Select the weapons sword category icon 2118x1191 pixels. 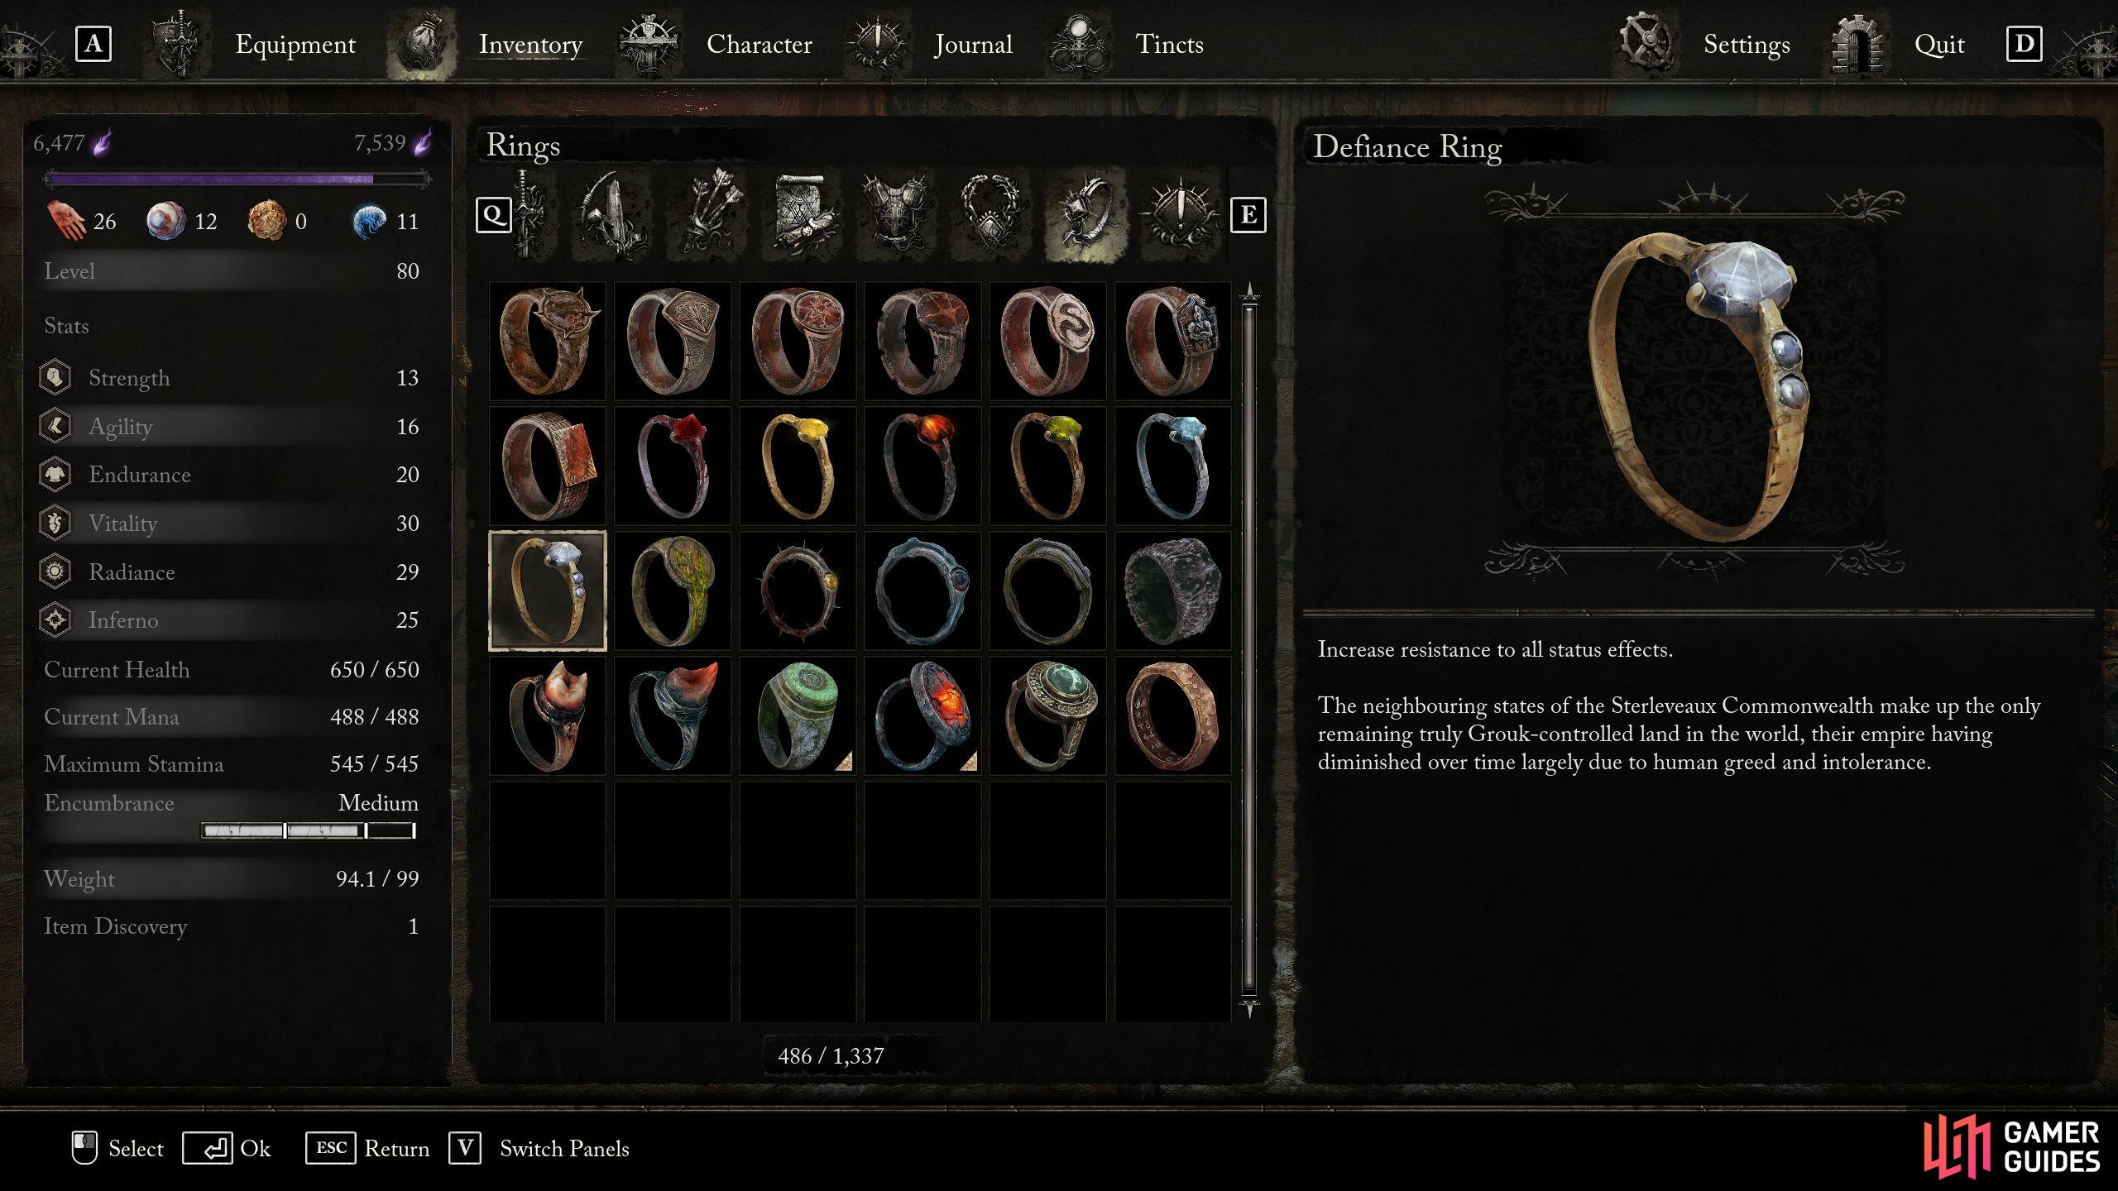coord(529,215)
